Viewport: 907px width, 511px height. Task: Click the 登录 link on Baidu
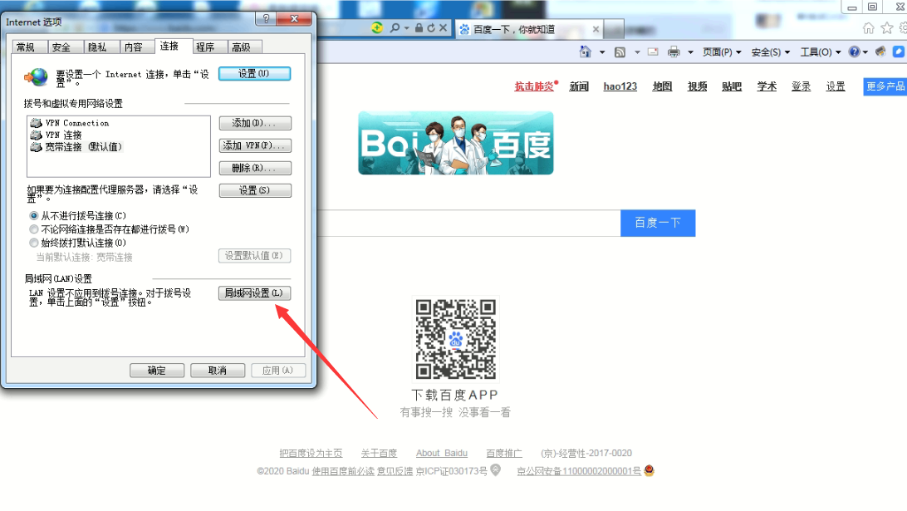[x=802, y=86]
